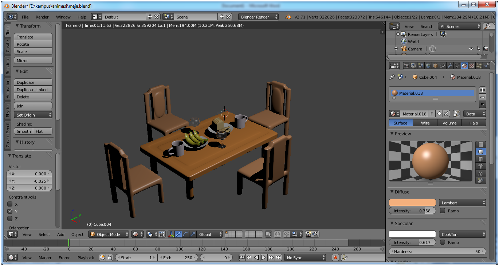Open the File menu
The width and height of the screenshot is (499, 265).
click(x=25, y=17)
